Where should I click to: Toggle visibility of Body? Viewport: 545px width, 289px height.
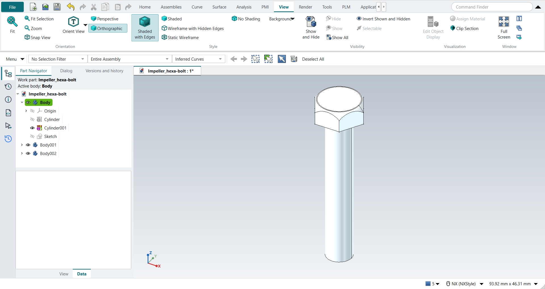(x=28, y=102)
